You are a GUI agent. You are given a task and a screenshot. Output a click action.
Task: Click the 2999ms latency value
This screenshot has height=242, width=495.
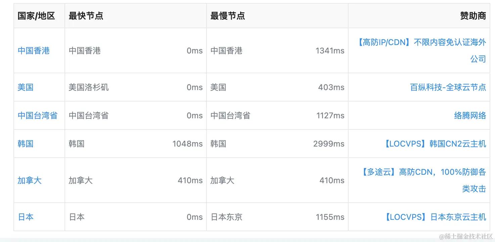[328, 144]
